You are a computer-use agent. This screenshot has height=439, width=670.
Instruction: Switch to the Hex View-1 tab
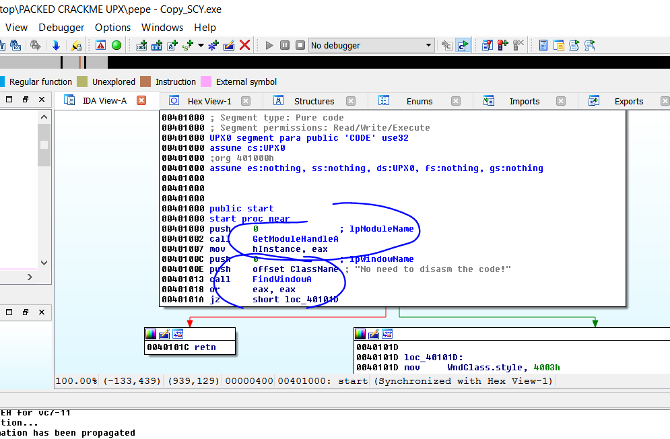click(x=209, y=101)
